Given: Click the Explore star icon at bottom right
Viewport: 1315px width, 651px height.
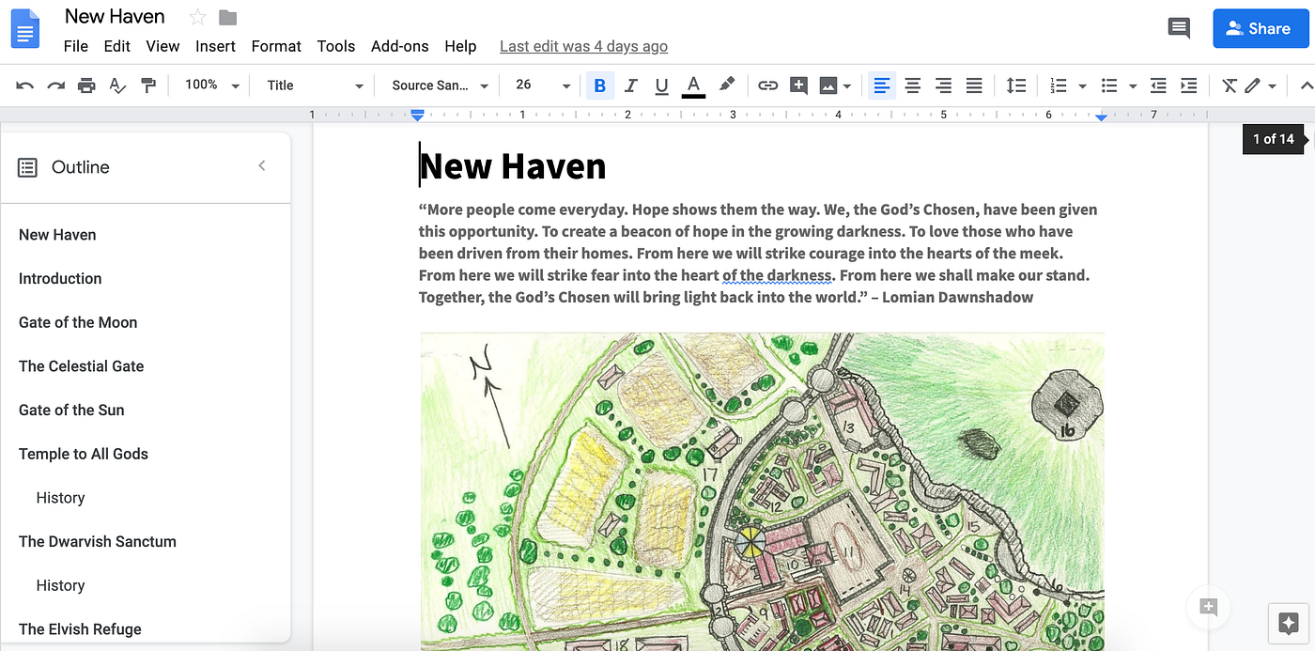Looking at the screenshot, I should click(x=1288, y=623).
